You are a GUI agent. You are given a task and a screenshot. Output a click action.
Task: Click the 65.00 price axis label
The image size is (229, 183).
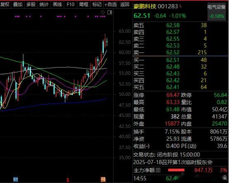(124, 31)
